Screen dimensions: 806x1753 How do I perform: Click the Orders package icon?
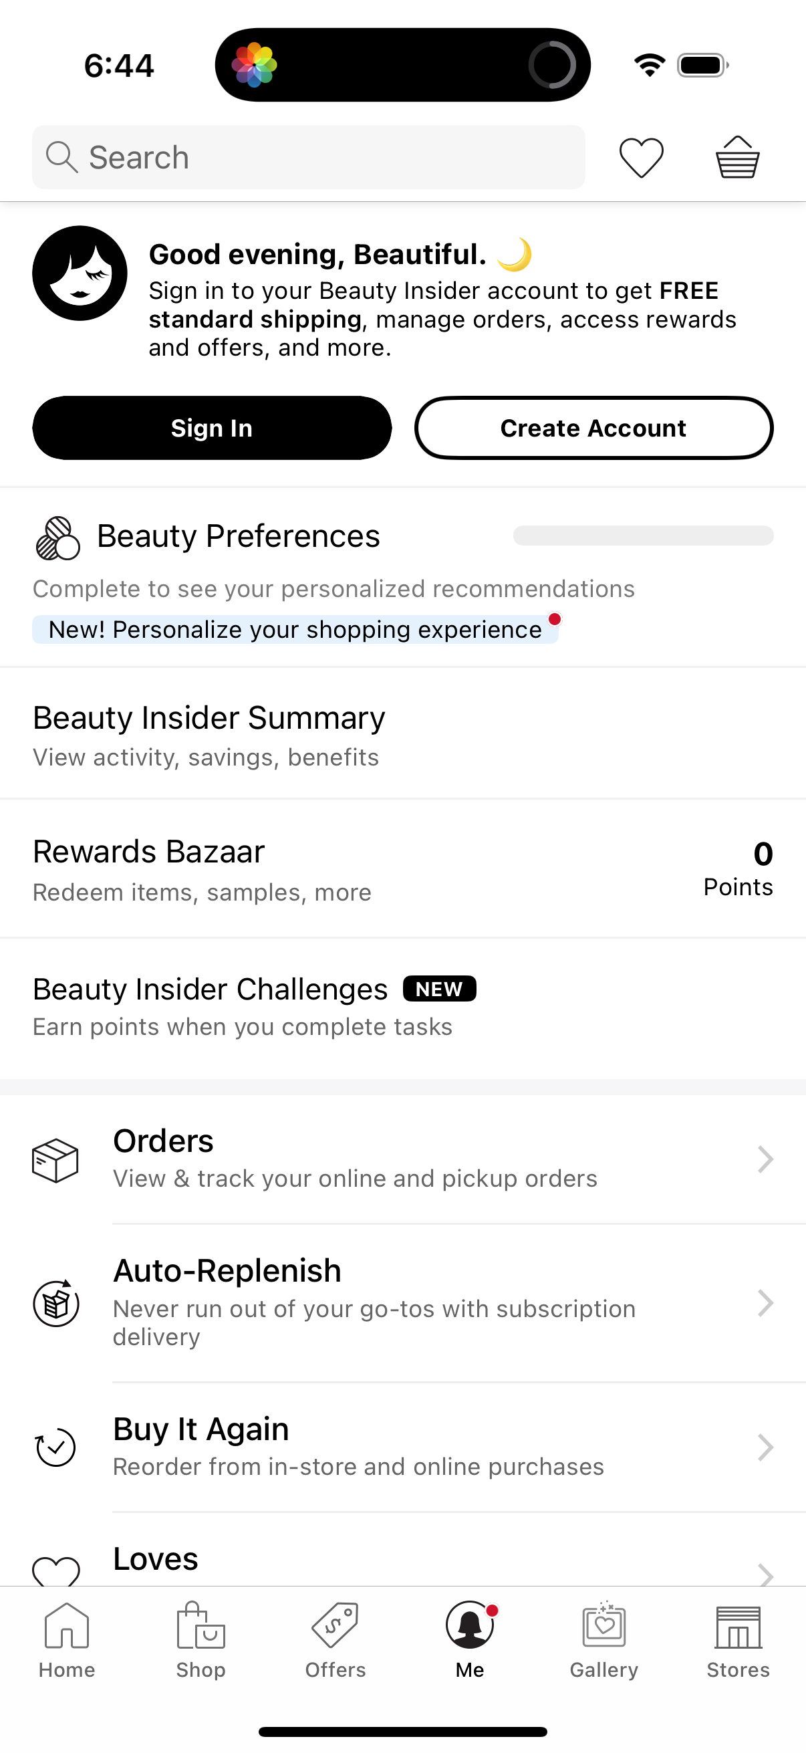coord(55,1159)
